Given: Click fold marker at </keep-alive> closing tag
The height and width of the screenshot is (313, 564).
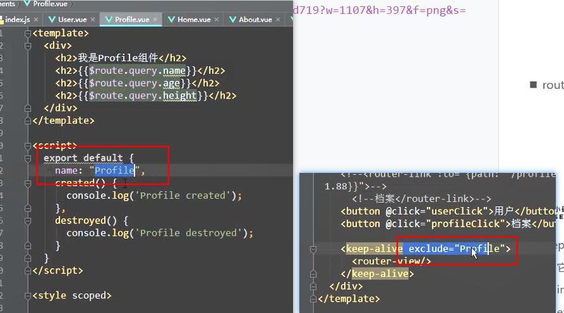Looking at the screenshot, I should 313,274.
